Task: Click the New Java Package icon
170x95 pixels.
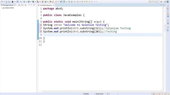Action: click(x=42, y=2)
